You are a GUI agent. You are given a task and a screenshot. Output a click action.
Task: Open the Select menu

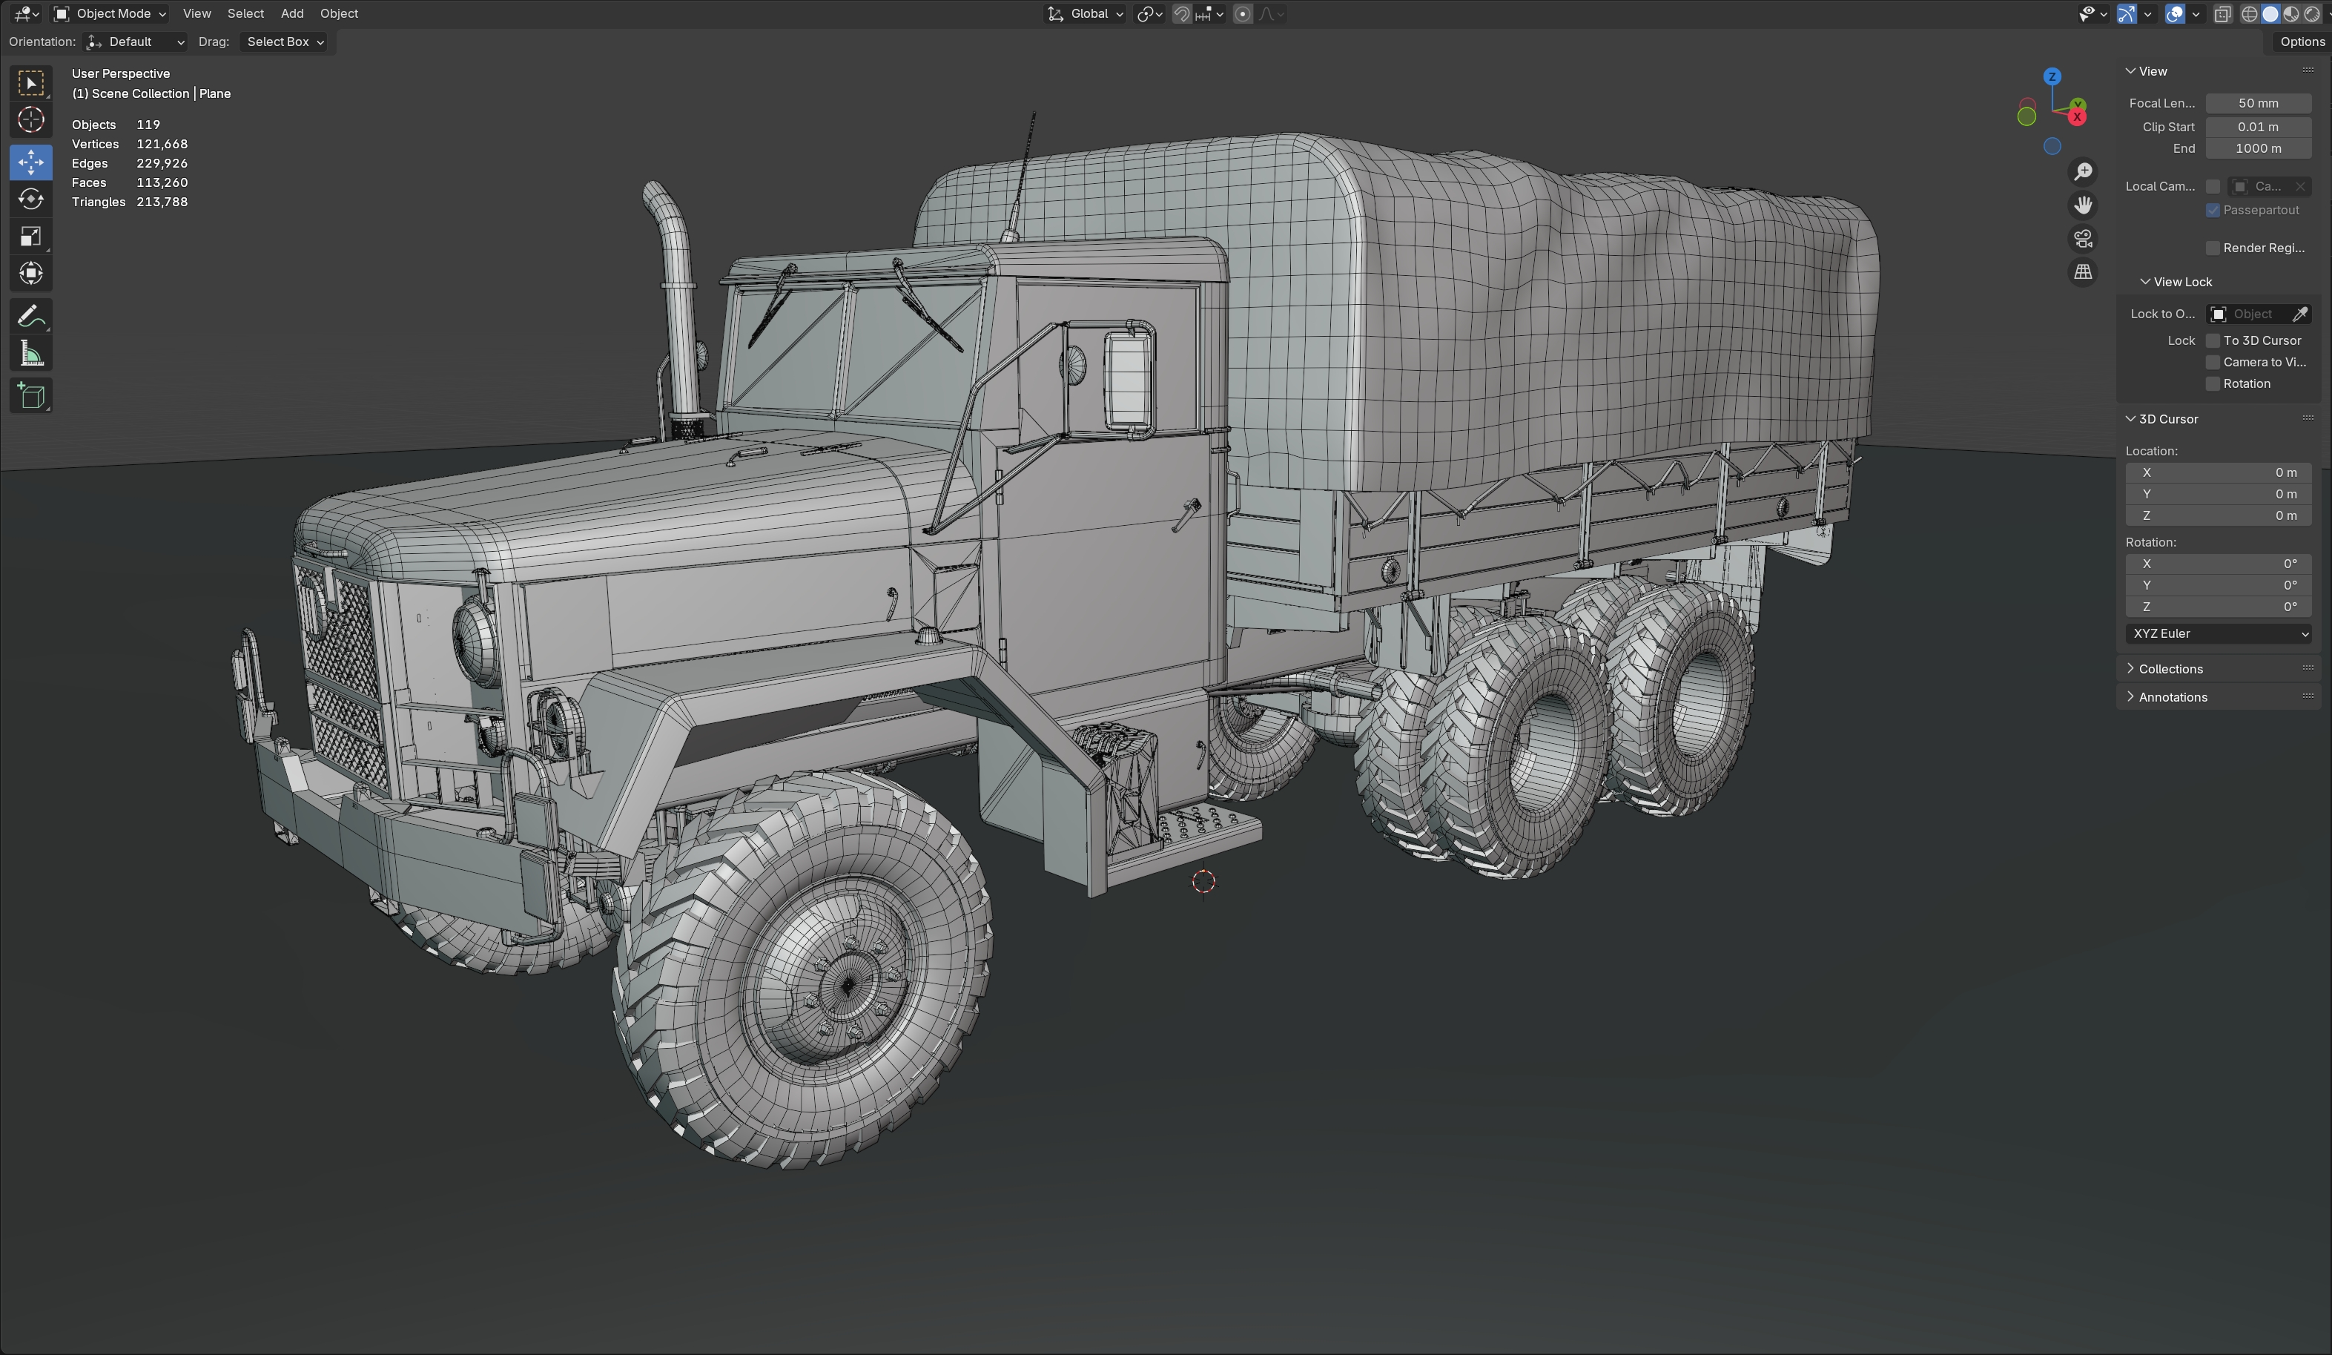click(x=245, y=14)
